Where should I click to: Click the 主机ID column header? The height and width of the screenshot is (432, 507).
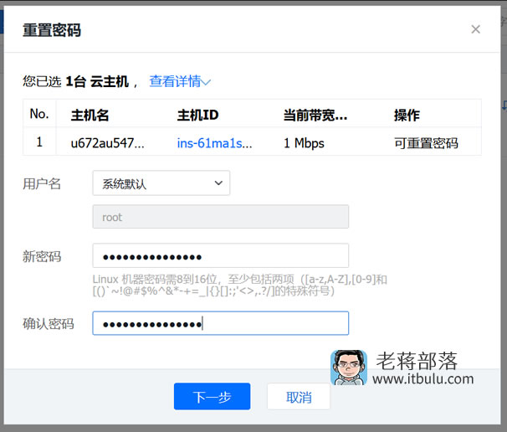(197, 115)
